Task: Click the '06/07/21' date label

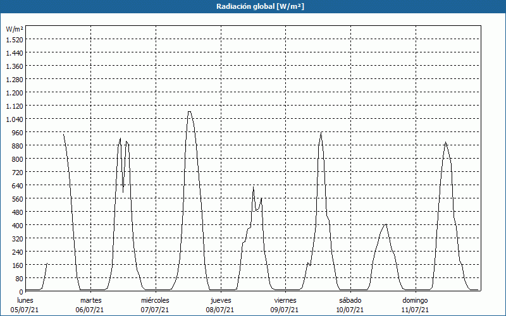Action: pos(90,310)
